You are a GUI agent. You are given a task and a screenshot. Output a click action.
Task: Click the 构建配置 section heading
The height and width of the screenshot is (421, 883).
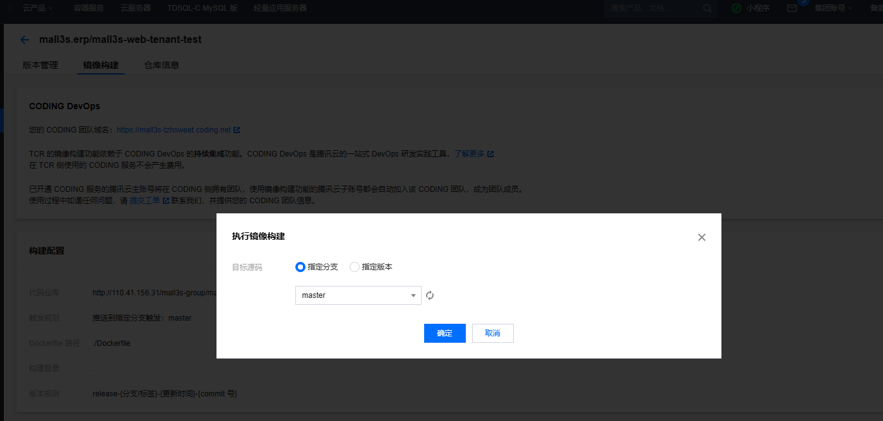click(47, 251)
